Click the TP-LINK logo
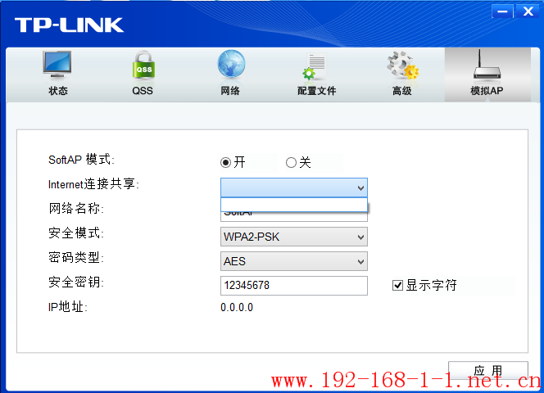This screenshot has width=544, height=393. (69, 25)
